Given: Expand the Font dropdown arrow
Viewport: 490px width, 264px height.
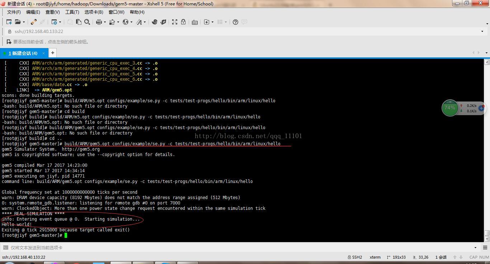Looking at the screenshot, I should [145, 22].
